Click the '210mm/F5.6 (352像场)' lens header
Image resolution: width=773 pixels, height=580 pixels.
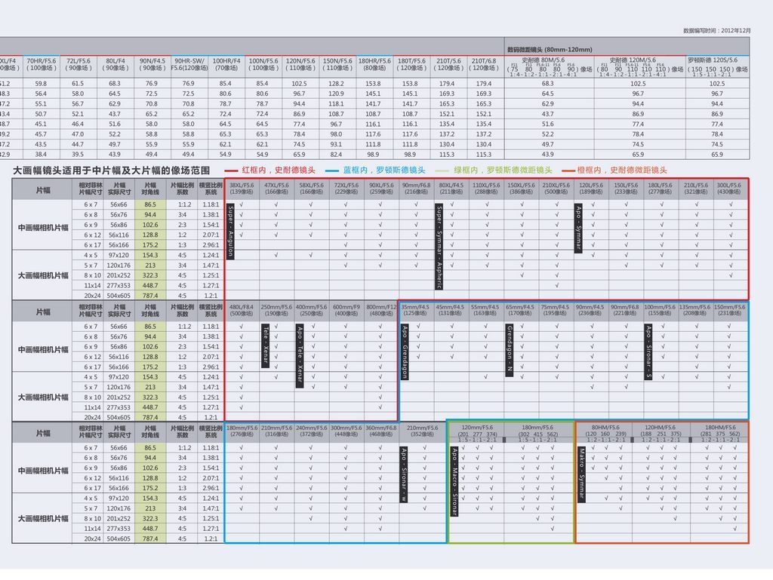tap(422, 431)
